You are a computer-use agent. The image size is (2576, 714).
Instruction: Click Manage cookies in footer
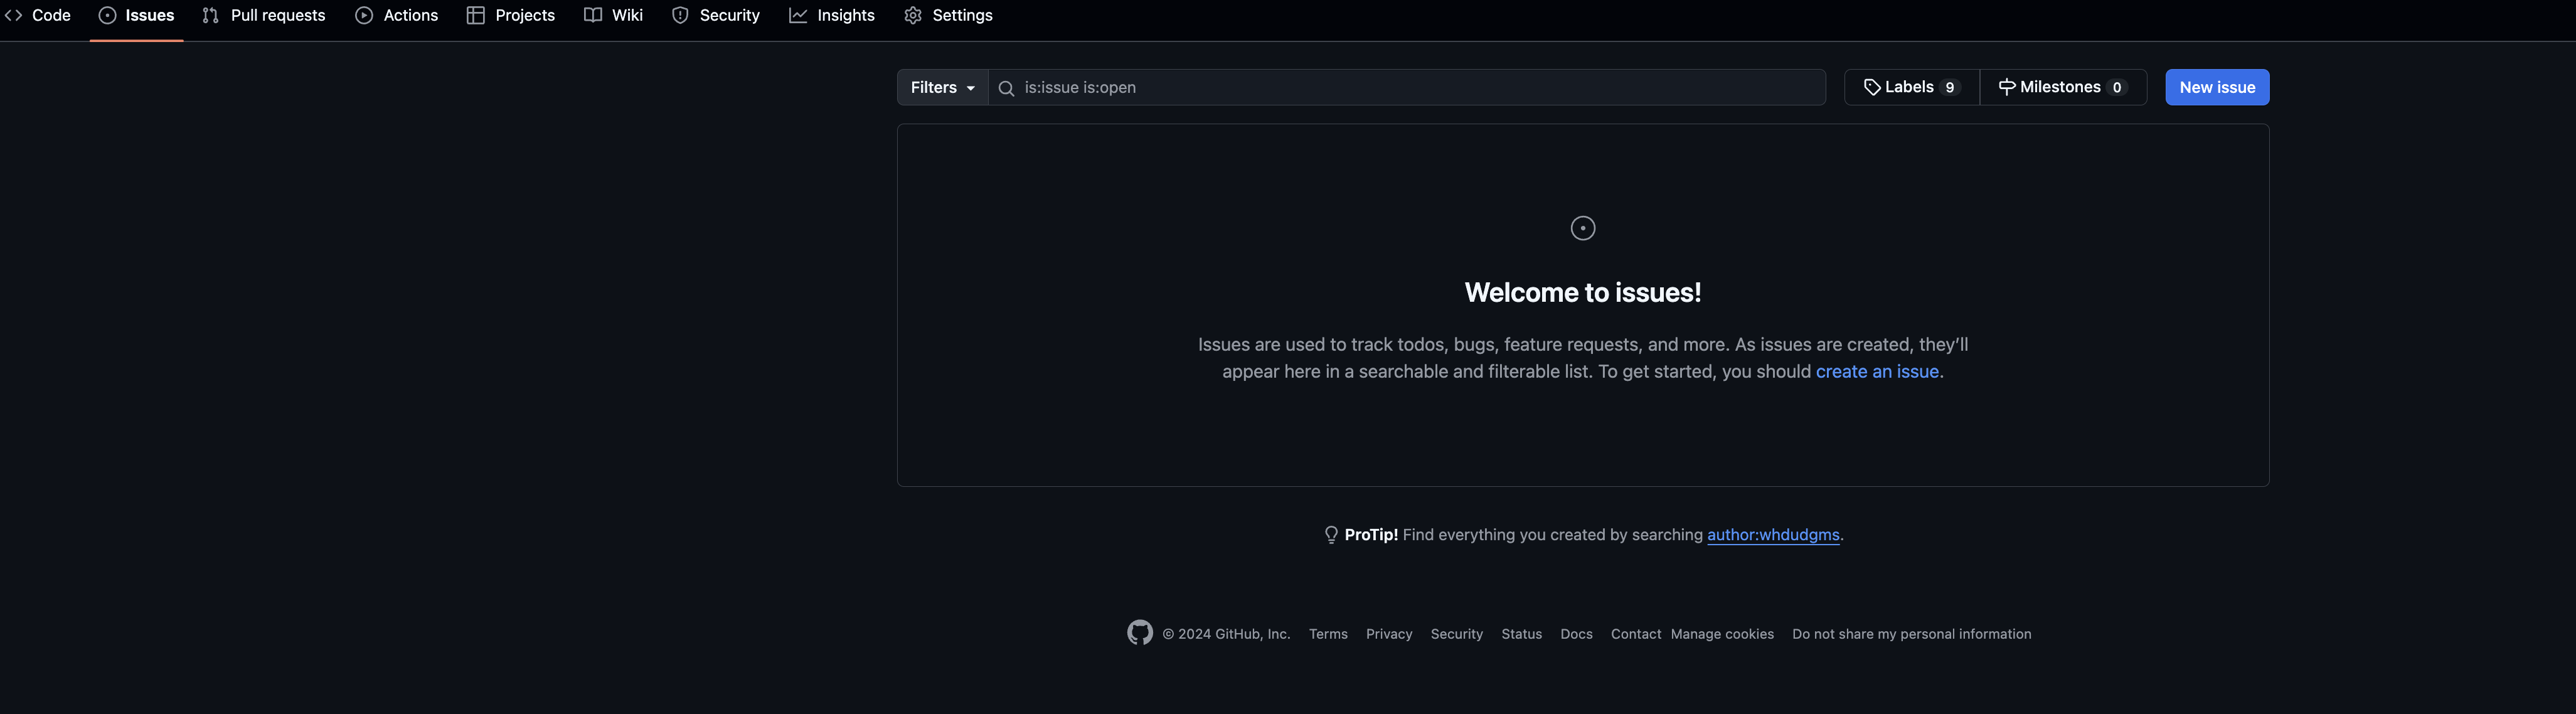1722,634
